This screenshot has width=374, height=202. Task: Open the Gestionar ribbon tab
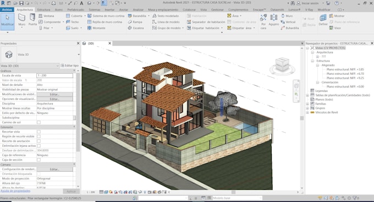[x=217, y=10]
